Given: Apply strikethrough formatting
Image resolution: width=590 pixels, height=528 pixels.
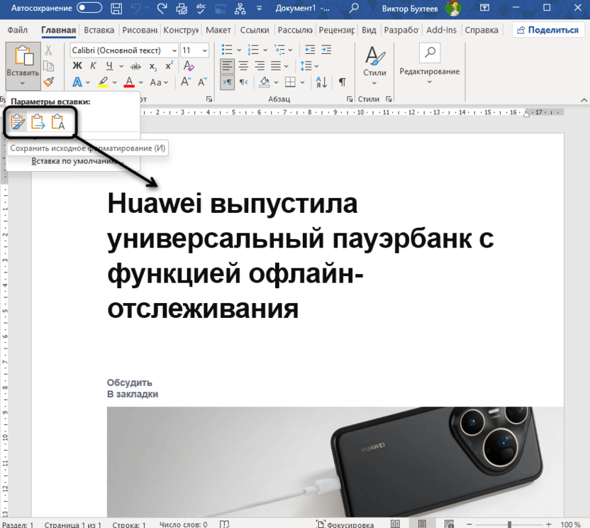Looking at the screenshot, I should pos(135,67).
